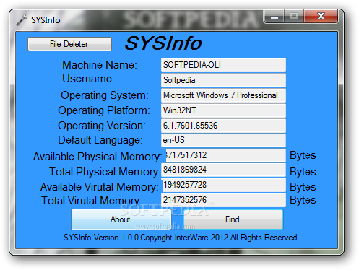Screen dimensions: 359x270
Task: Click the Total Virutal Memory field 2147352576
Action: pyautogui.click(x=223, y=200)
